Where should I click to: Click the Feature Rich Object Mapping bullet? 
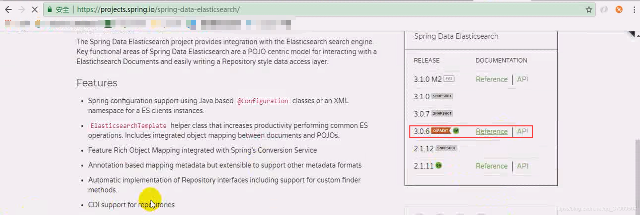coord(202,150)
